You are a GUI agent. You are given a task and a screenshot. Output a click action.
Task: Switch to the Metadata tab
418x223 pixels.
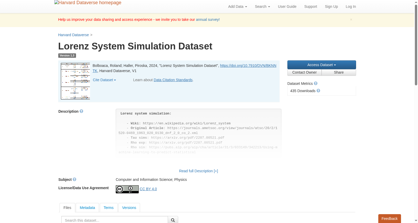87,208
